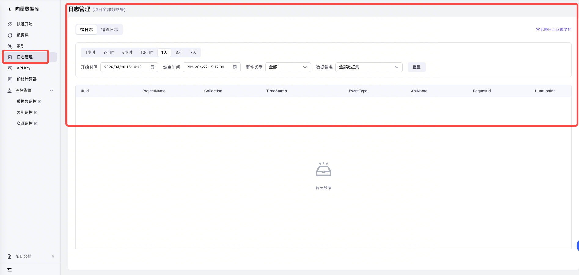
Task: Click the back arrow beside 向量数据库
Action: click(x=9, y=9)
